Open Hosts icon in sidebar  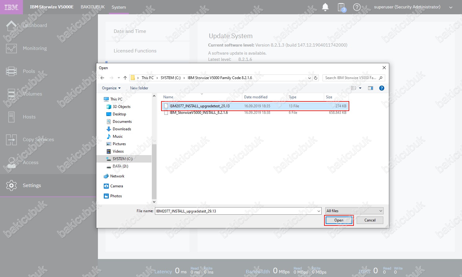pos(11,117)
